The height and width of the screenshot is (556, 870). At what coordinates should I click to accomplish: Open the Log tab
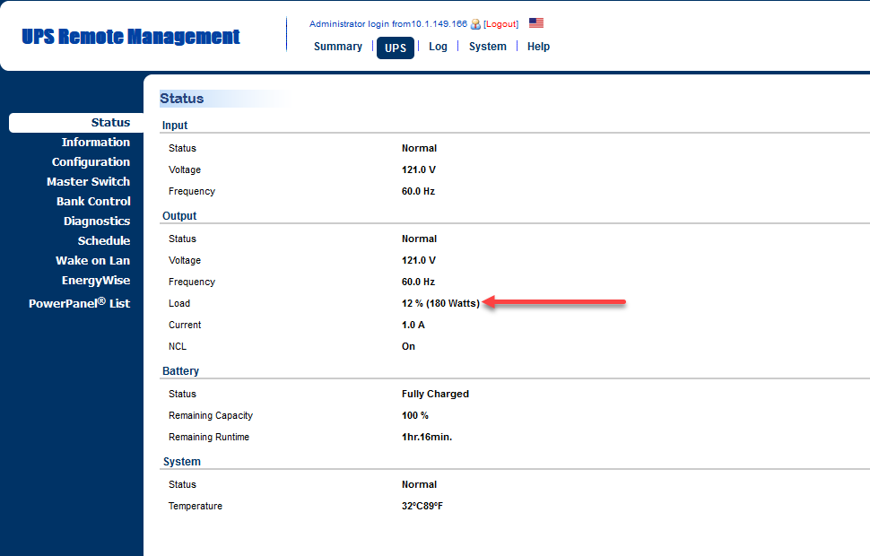click(438, 47)
